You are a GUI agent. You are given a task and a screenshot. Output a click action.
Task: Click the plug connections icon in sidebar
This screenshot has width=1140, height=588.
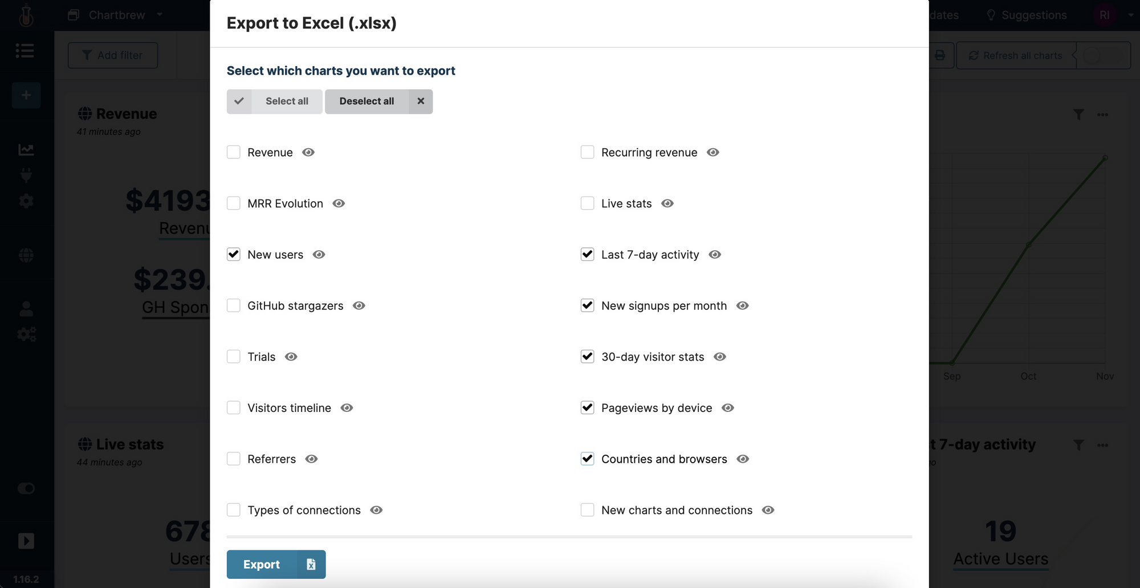26,175
